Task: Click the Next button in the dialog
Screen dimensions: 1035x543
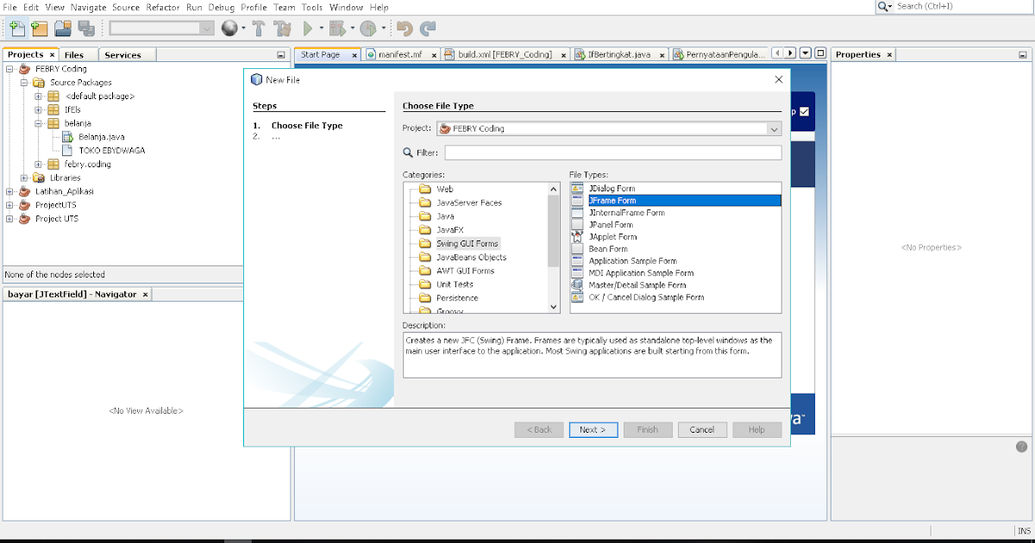Action: [593, 429]
